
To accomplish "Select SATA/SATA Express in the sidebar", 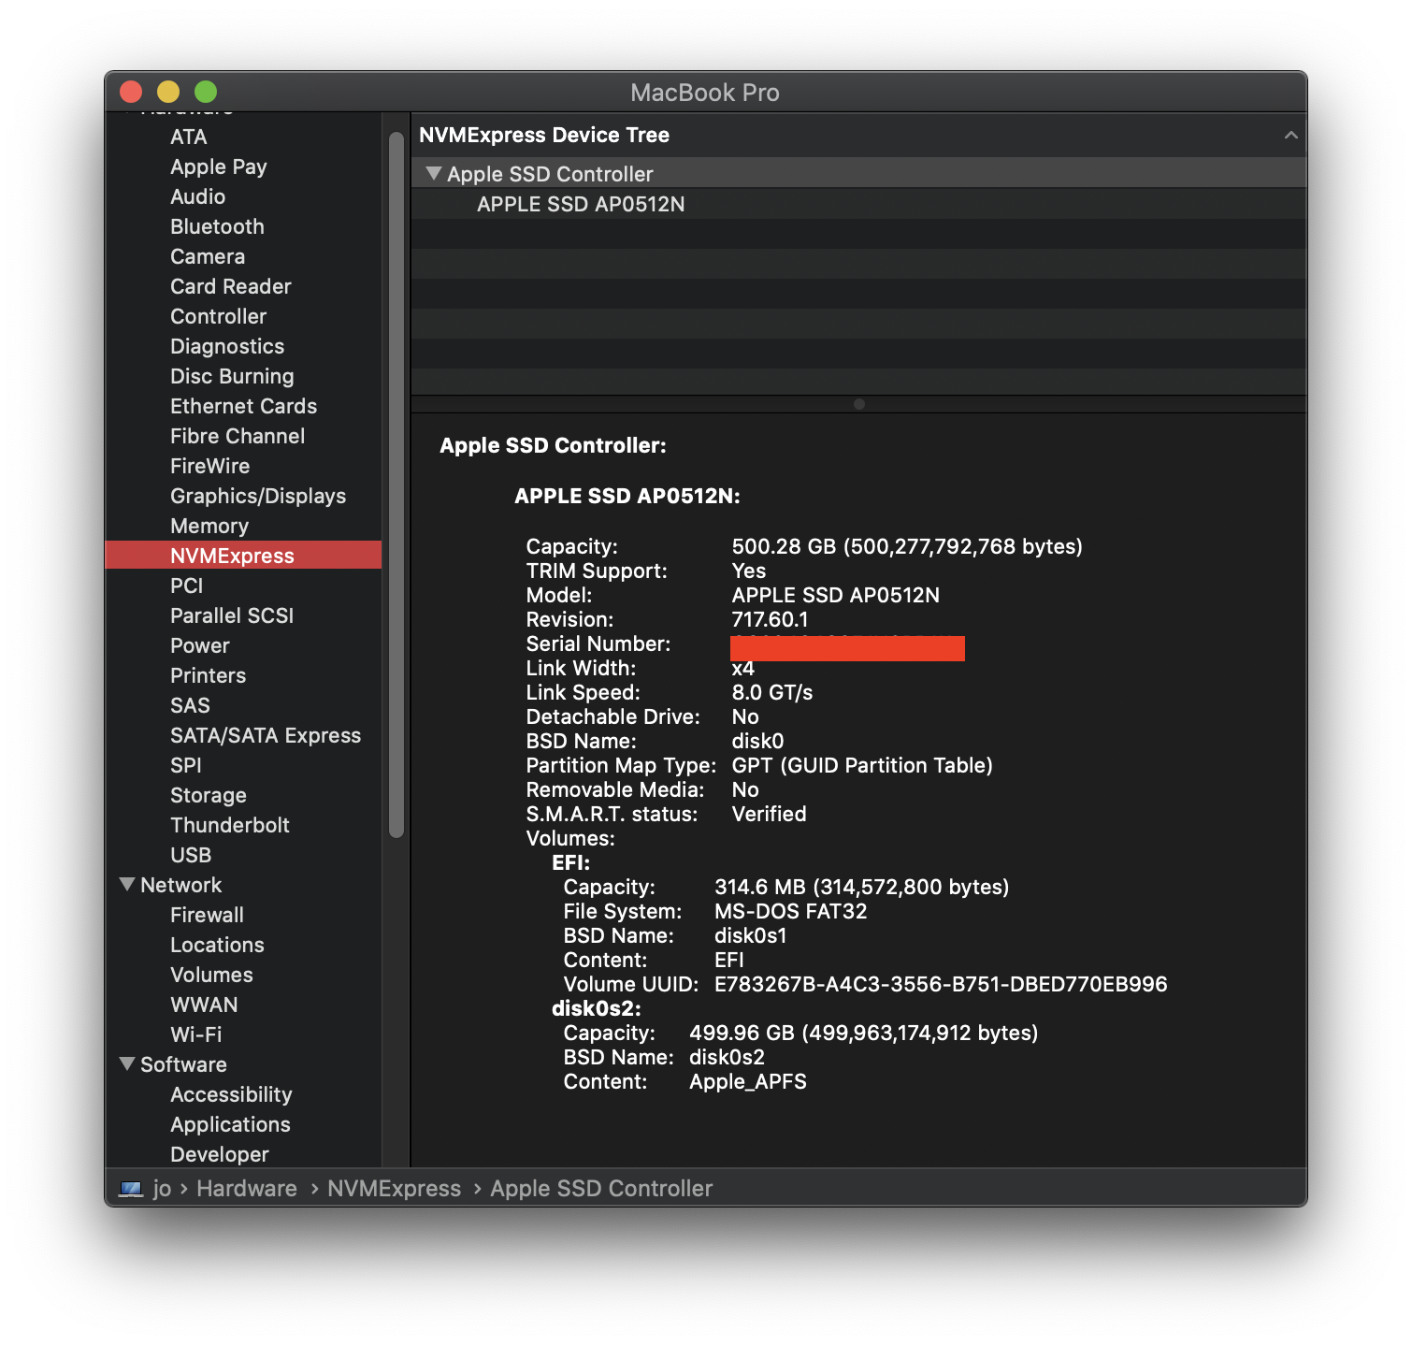I will [266, 735].
